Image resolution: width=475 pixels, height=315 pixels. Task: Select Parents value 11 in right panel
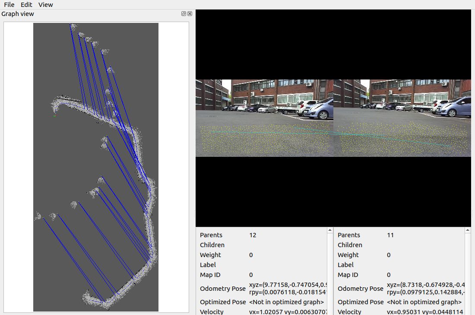click(390, 235)
